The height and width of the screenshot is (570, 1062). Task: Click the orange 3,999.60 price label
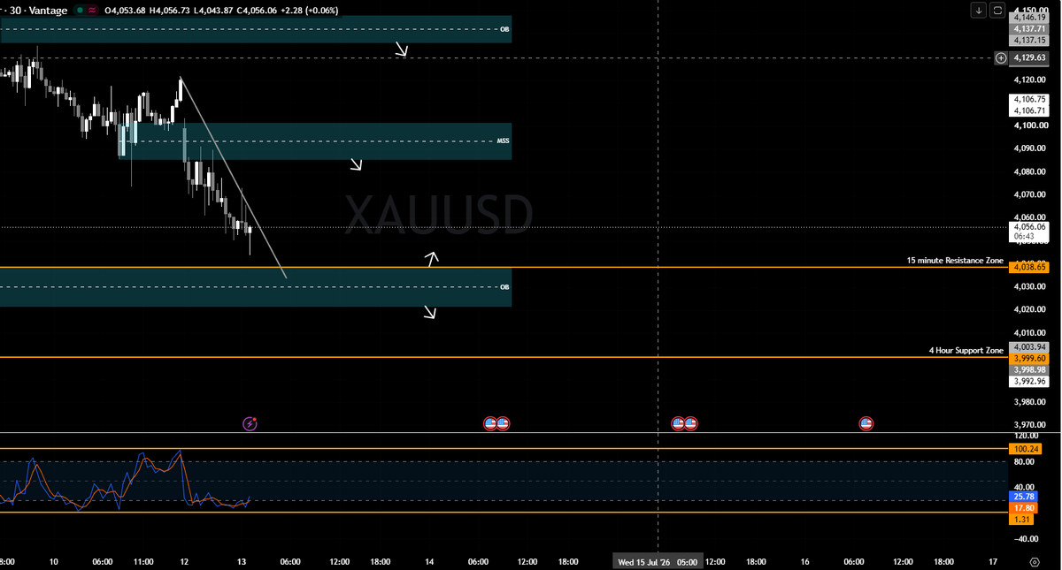(1029, 358)
